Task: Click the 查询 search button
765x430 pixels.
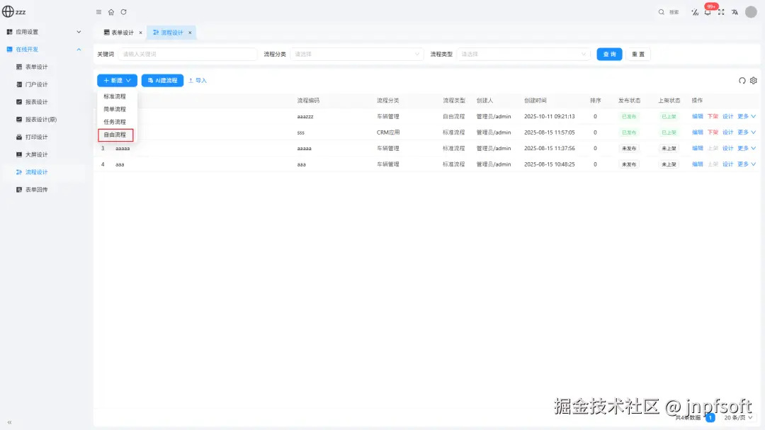Action: 608,54
